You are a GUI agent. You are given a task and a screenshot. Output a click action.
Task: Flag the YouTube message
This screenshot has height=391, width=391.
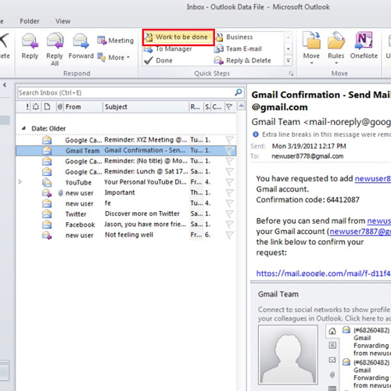tap(229, 182)
